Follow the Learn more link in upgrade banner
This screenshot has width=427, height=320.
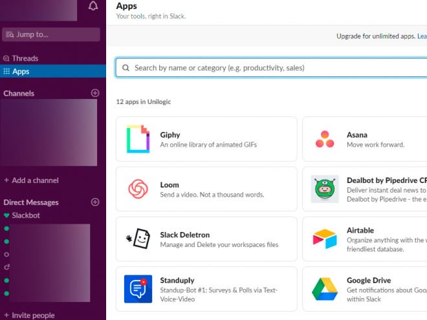coord(422,36)
